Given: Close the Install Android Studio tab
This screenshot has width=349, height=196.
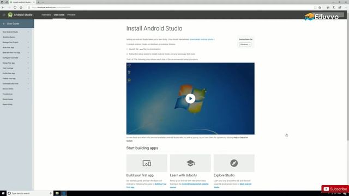Looking at the screenshot, I should tap(34, 2).
